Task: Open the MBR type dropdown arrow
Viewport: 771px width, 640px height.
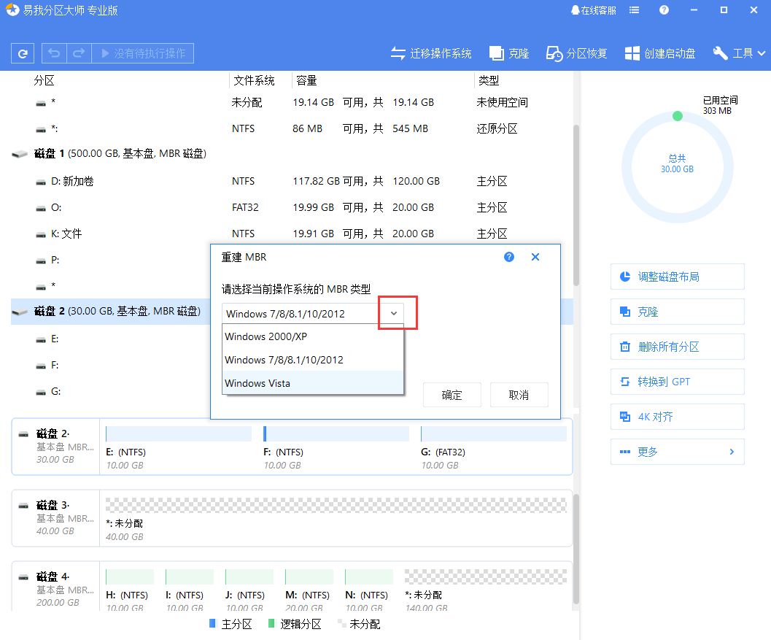Action: pos(393,313)
